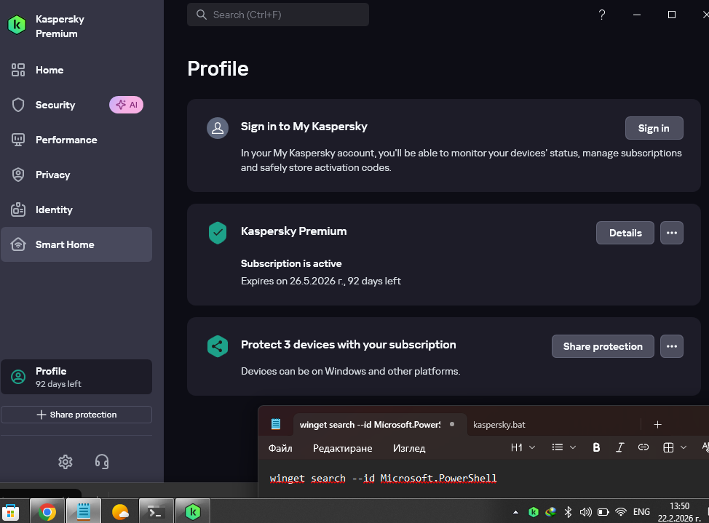709x523 pixels.
Task: Click the help question mark icon
Action: 601,15
